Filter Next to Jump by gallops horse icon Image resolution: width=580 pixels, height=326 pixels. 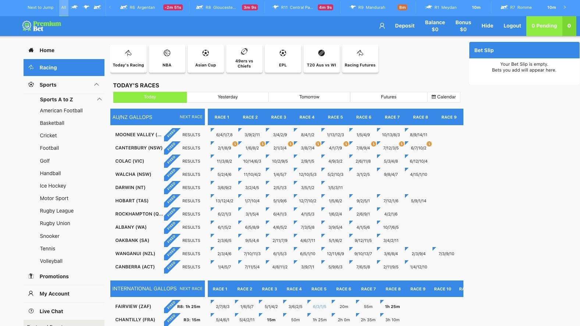(74, 7)
